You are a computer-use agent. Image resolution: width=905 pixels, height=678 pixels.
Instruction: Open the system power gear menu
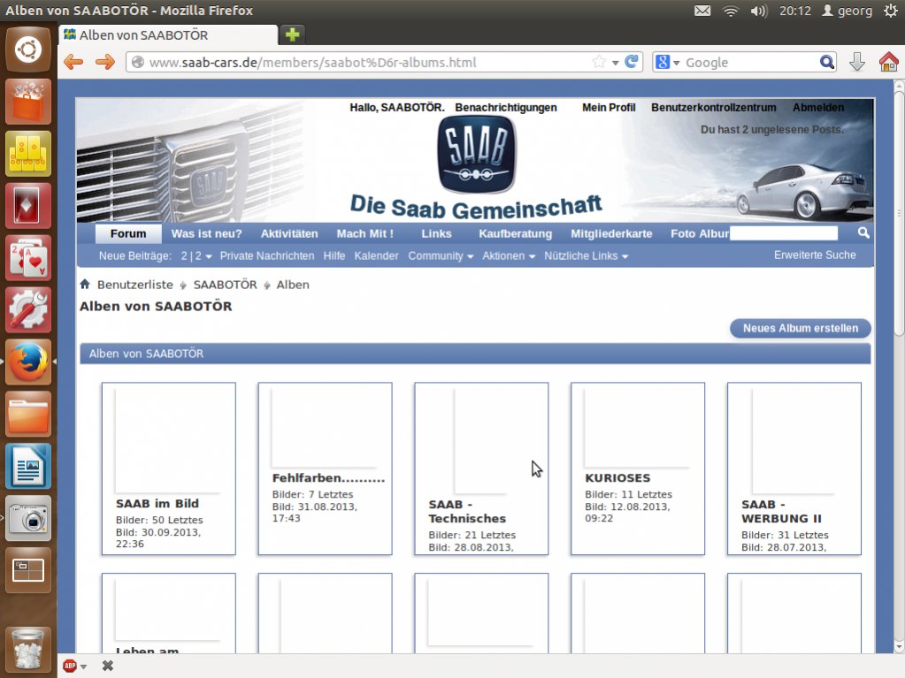coord(891,11)
